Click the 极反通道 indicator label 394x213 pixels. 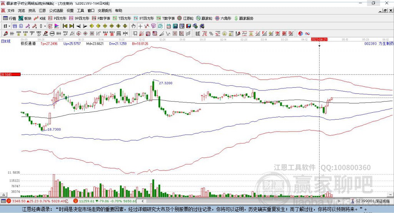(x=28, y=43)
